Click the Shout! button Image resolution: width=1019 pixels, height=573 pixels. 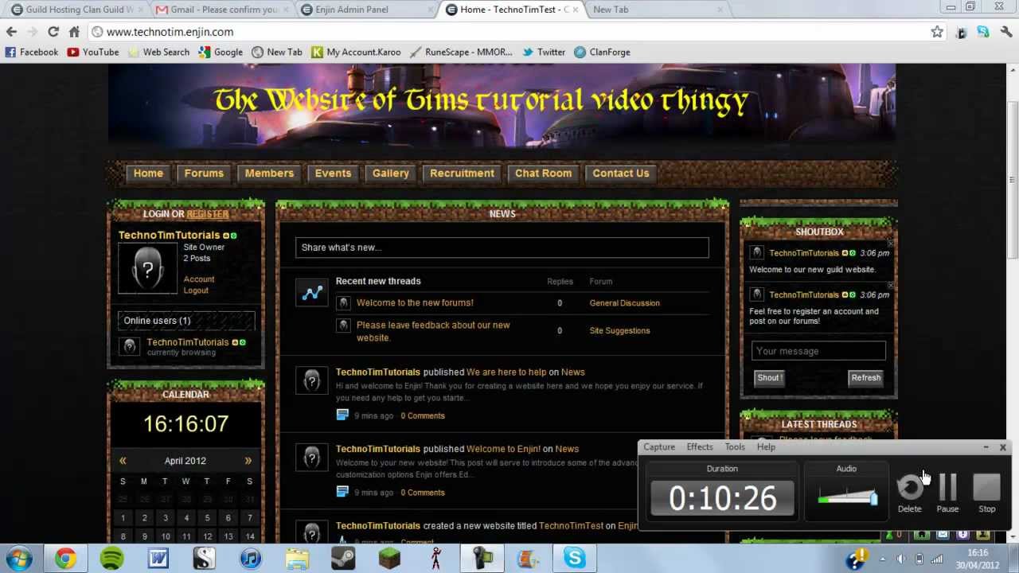coord(769,378)
